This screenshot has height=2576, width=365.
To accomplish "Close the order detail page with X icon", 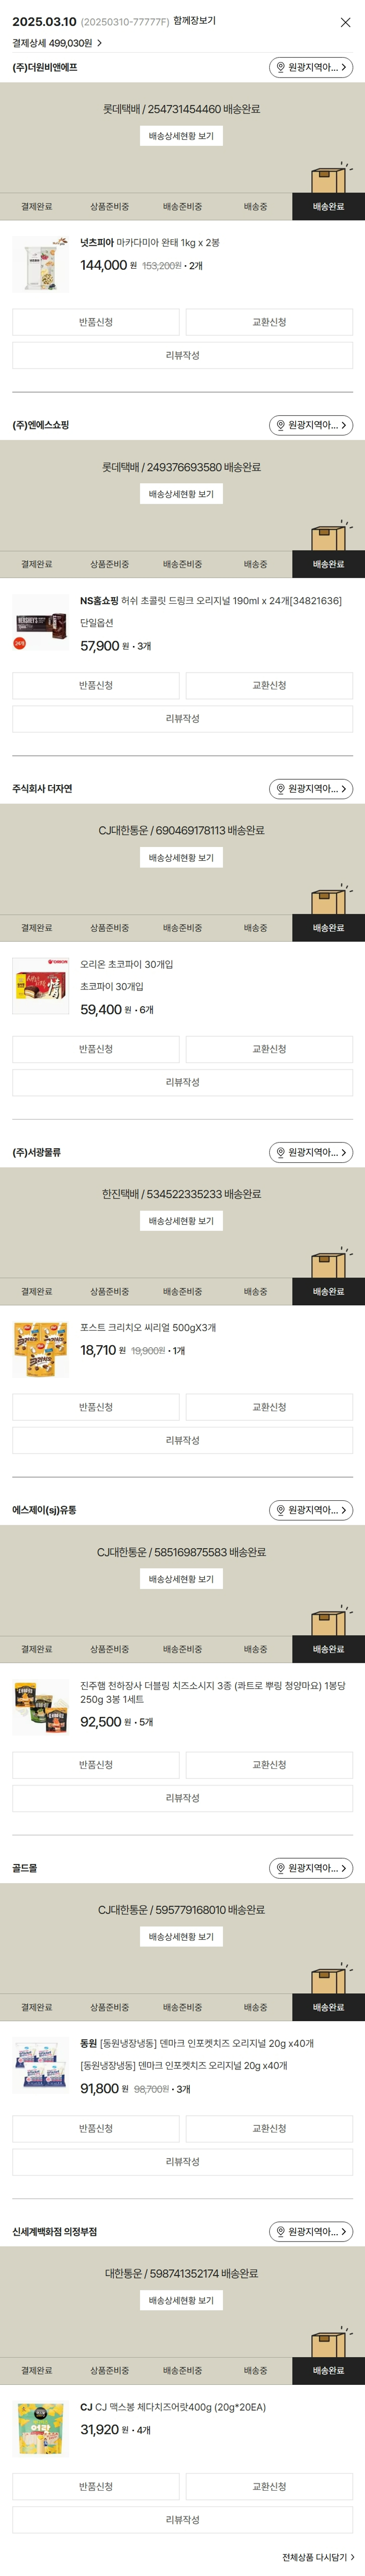I will click(x=345, y=22).
